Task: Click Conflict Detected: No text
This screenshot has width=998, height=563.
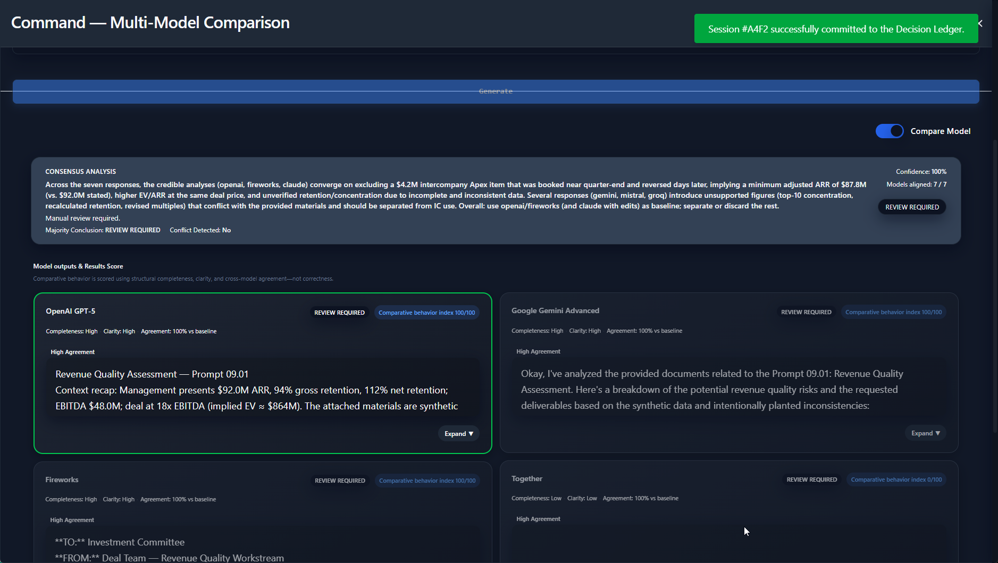Action: (x=200, y=230)
